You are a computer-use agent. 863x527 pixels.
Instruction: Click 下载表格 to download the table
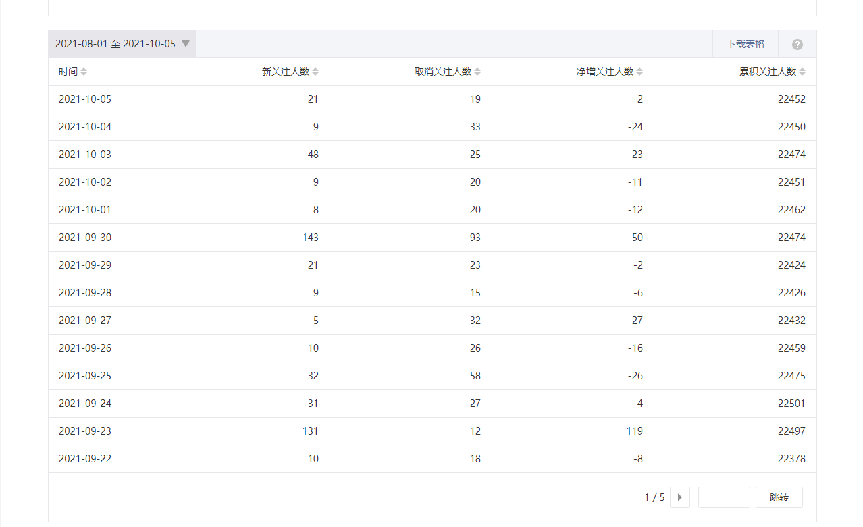point(746,44)
